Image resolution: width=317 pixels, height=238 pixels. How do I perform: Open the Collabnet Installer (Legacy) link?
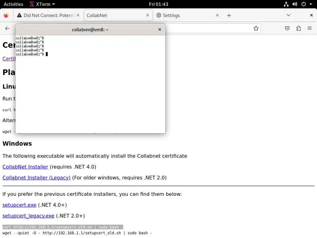click(x=37, y=178)
